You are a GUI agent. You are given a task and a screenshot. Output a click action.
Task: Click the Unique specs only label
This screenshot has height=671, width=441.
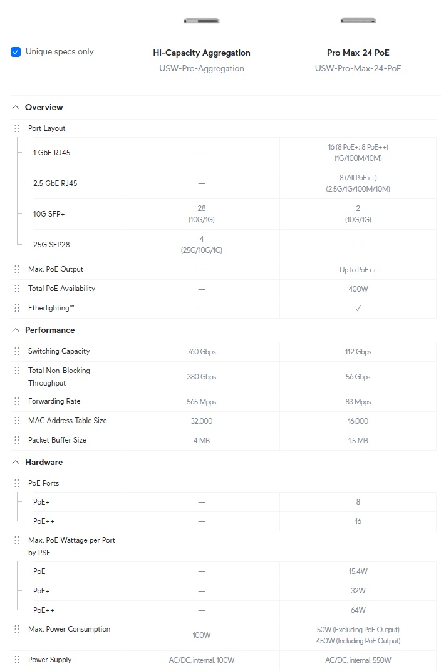(x=60, y=52)
